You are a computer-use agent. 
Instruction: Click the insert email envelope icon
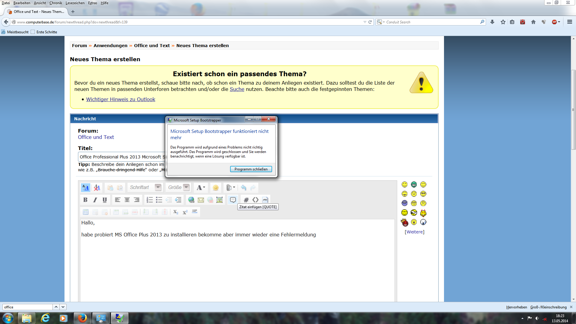click(201, 200)
